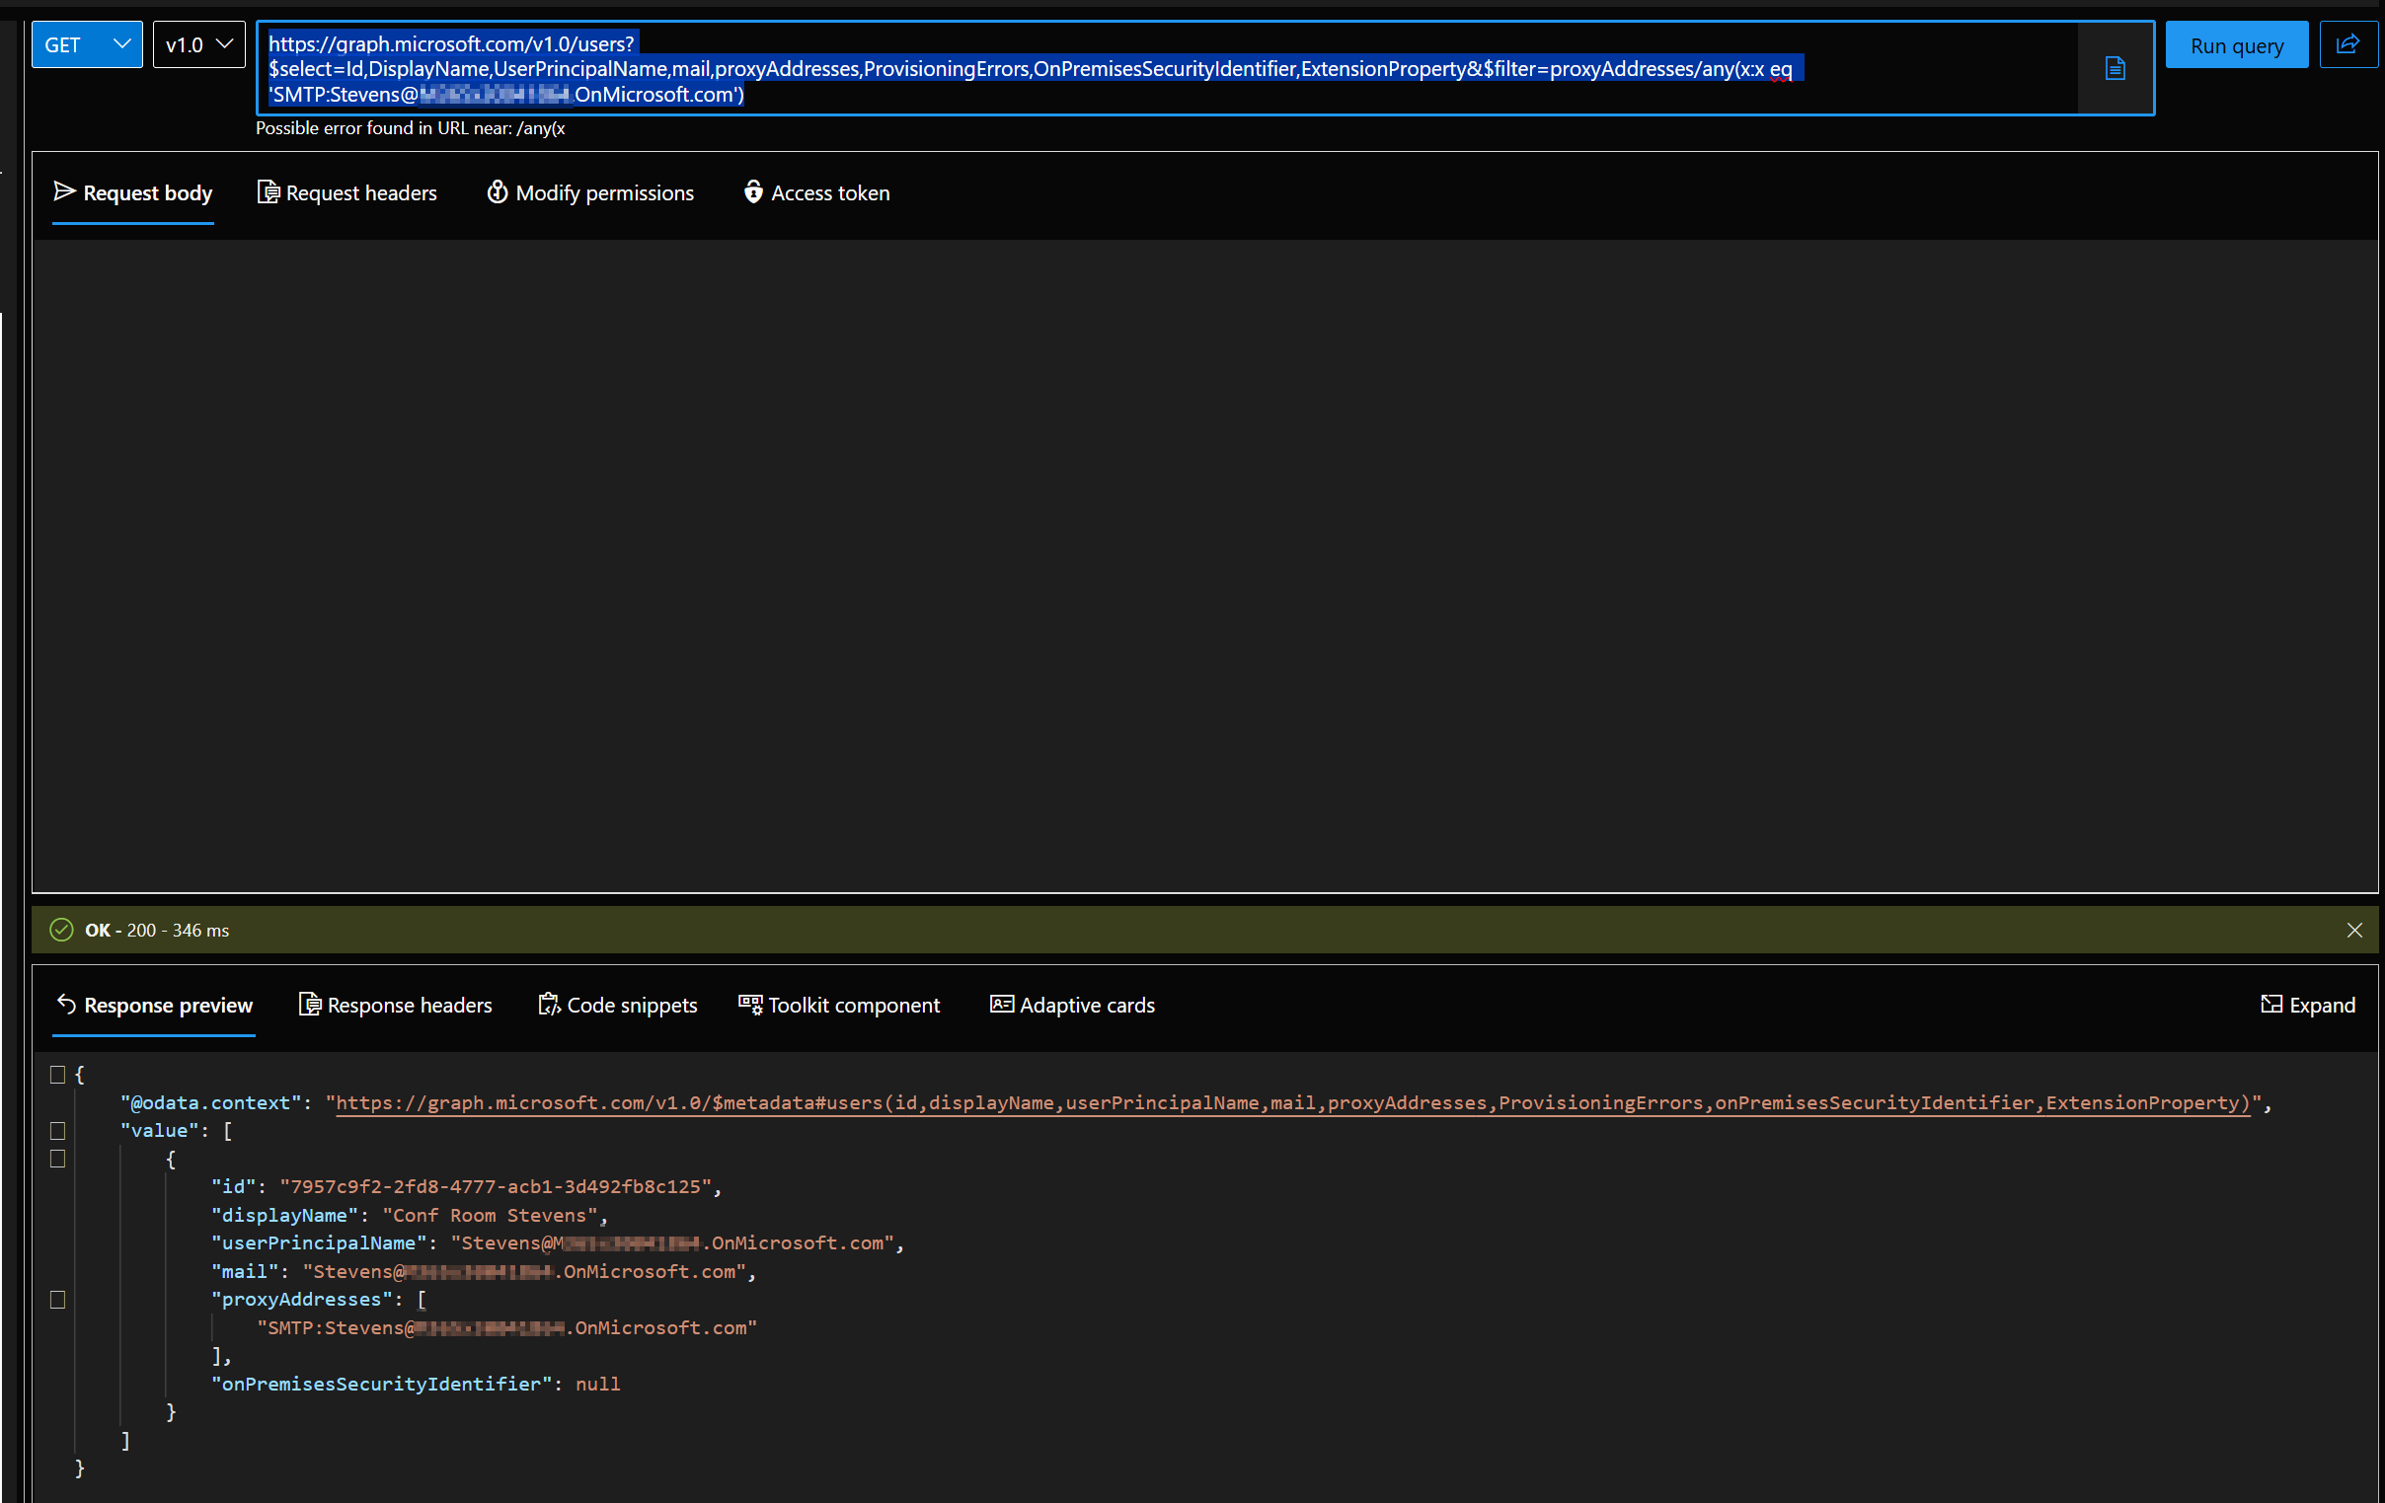Click the Adaptive cards icon

[1001, 1005]
